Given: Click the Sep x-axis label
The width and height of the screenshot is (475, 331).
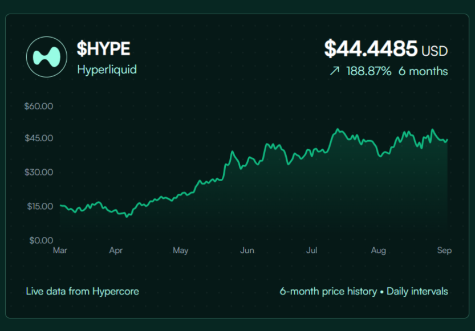Looking at the screenshot, I should click(x=444, y=251).
